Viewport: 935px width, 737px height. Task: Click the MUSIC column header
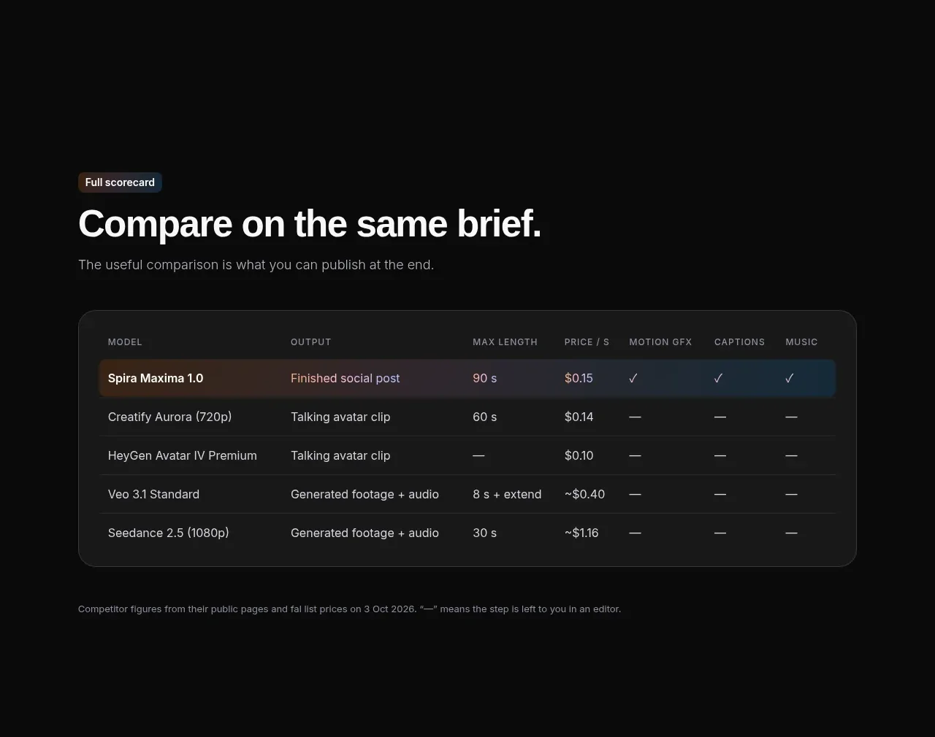(x=801, y=342)
